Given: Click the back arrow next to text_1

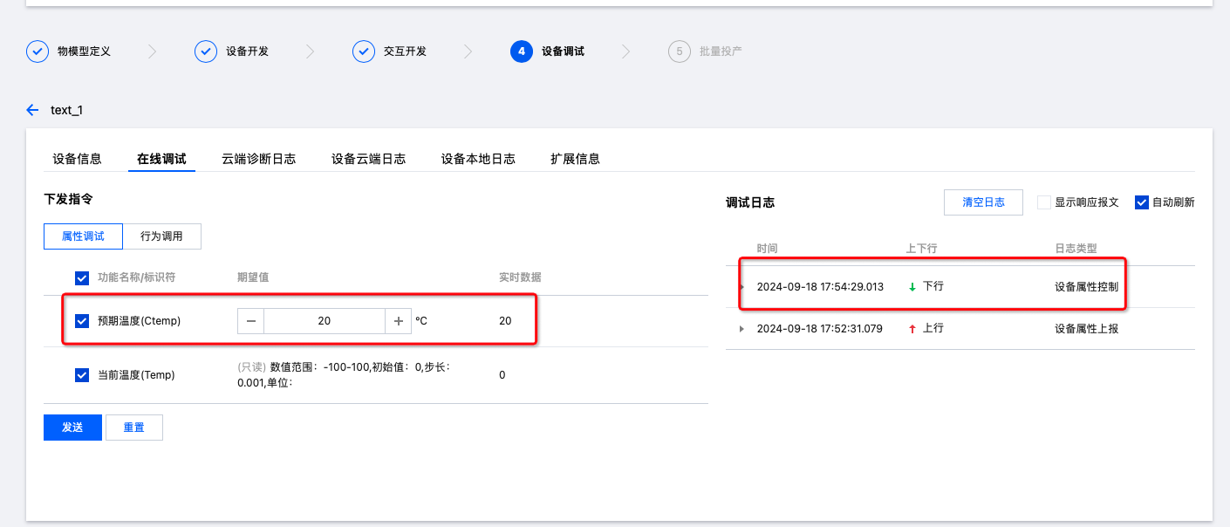Looking at the screenshot, I should [x=33, y=110].
